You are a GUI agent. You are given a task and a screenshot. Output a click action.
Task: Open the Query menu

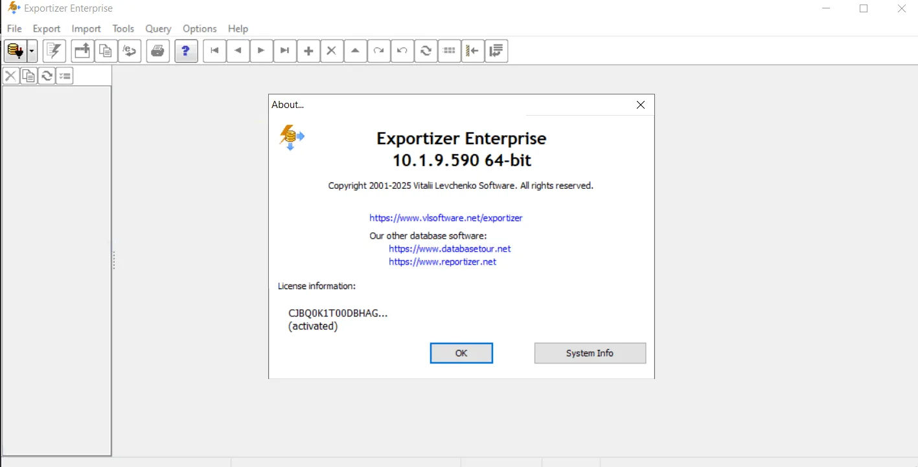pyautogui.click(x=158, y=28)
